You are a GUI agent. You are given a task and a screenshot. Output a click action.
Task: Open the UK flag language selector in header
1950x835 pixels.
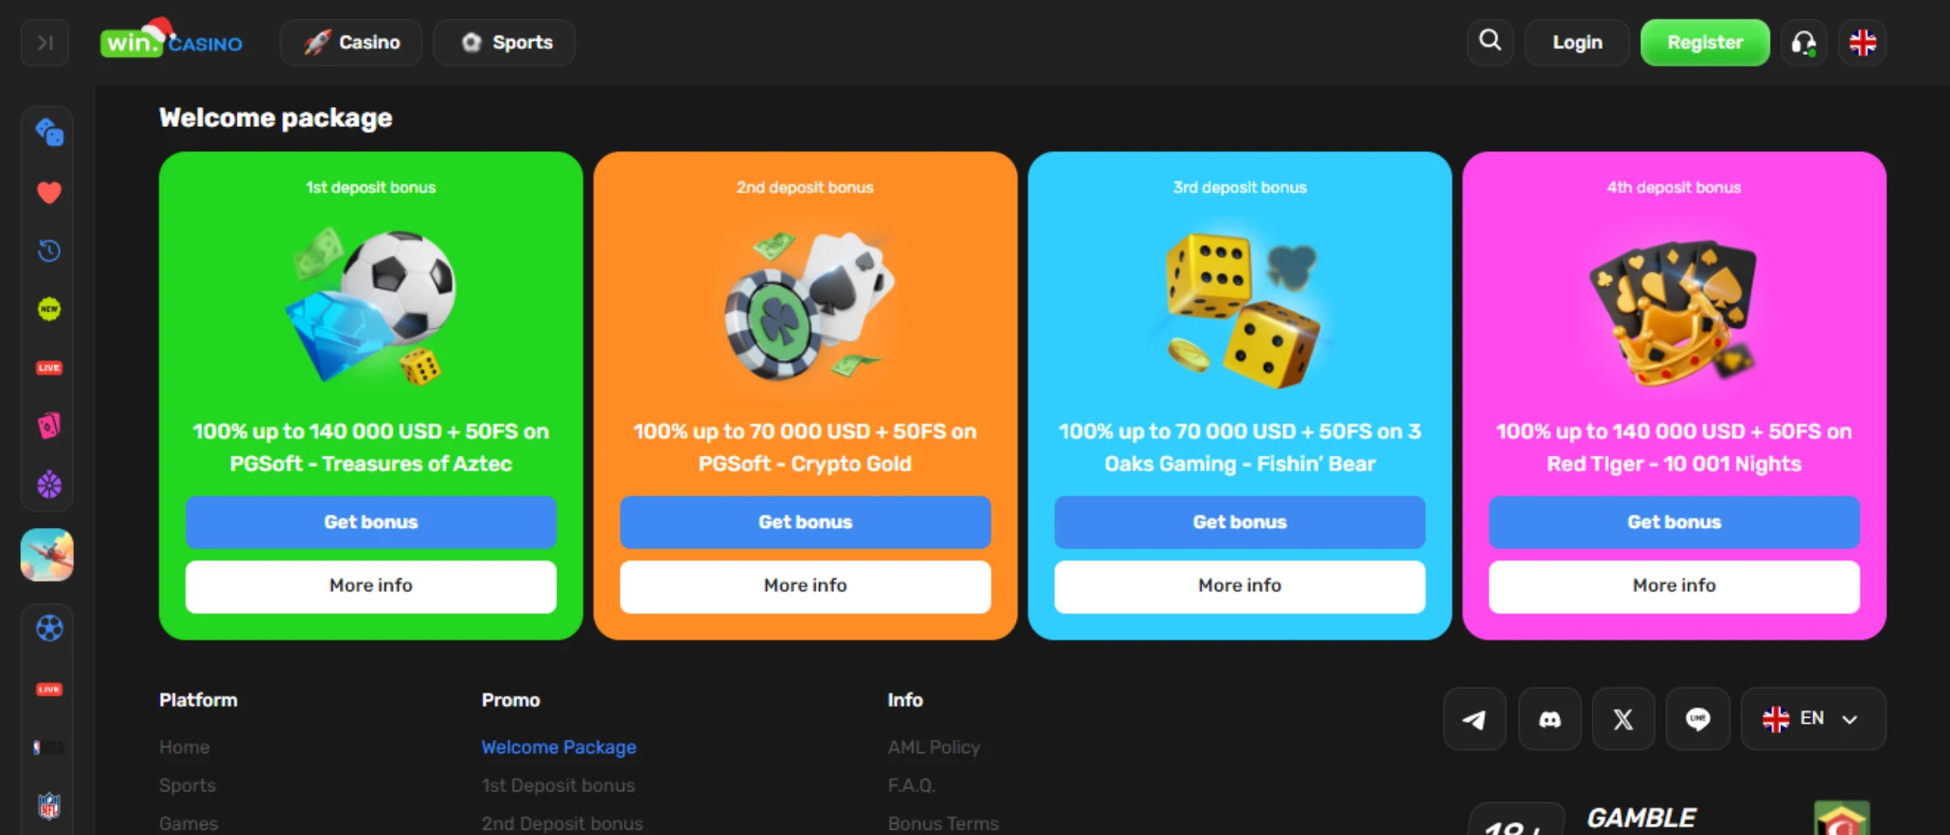tap(1862, 43)
